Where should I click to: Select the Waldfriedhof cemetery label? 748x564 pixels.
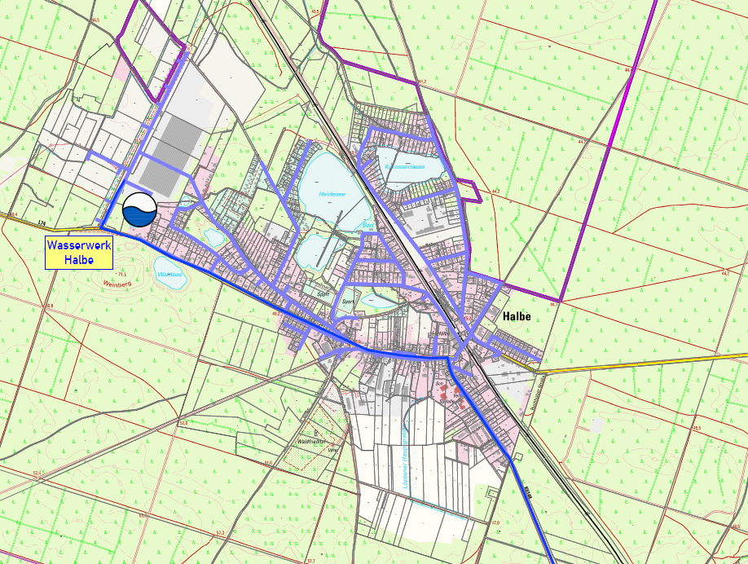(x=310, y=442)
